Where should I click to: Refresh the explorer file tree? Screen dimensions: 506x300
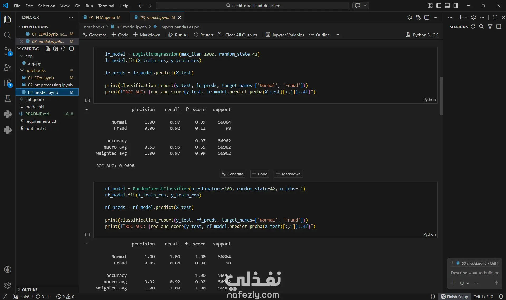[x=63, y=49]
